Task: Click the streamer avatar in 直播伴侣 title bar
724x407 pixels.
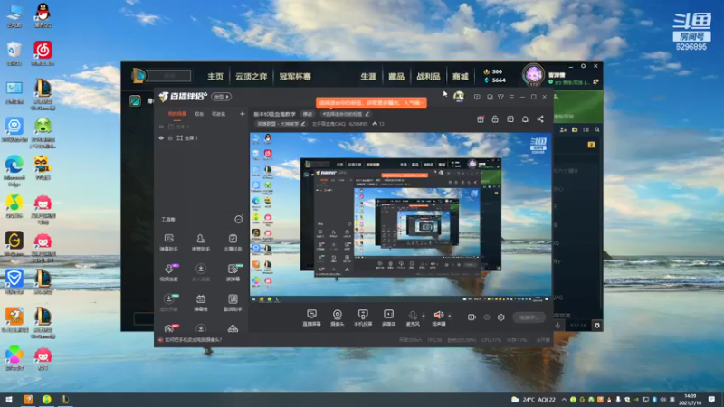Action: click(459, 96)
